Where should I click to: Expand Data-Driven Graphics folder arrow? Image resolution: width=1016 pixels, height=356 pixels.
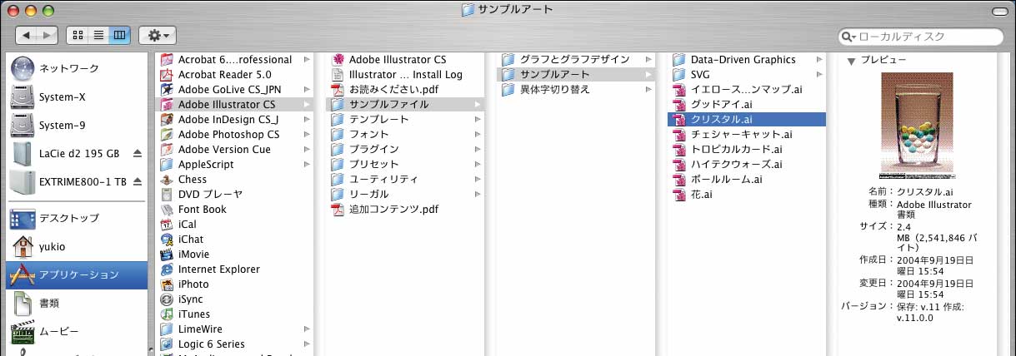click(x=818, y=60)
